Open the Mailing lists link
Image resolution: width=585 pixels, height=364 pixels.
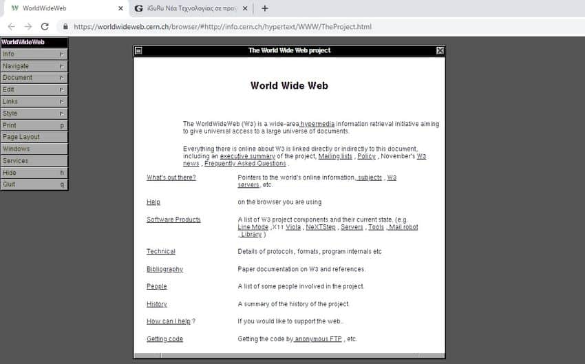[x=335, y=156]
